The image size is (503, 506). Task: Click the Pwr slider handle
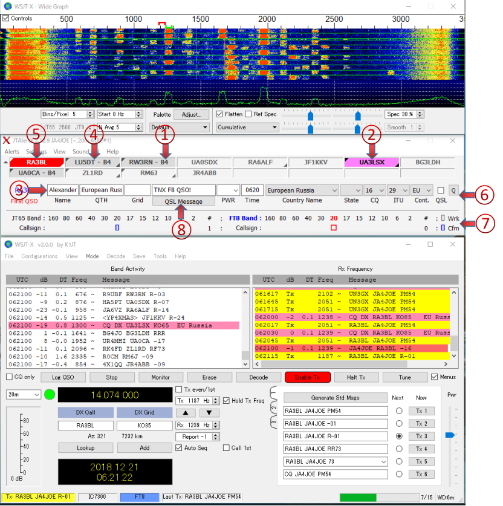click(450, 435)
